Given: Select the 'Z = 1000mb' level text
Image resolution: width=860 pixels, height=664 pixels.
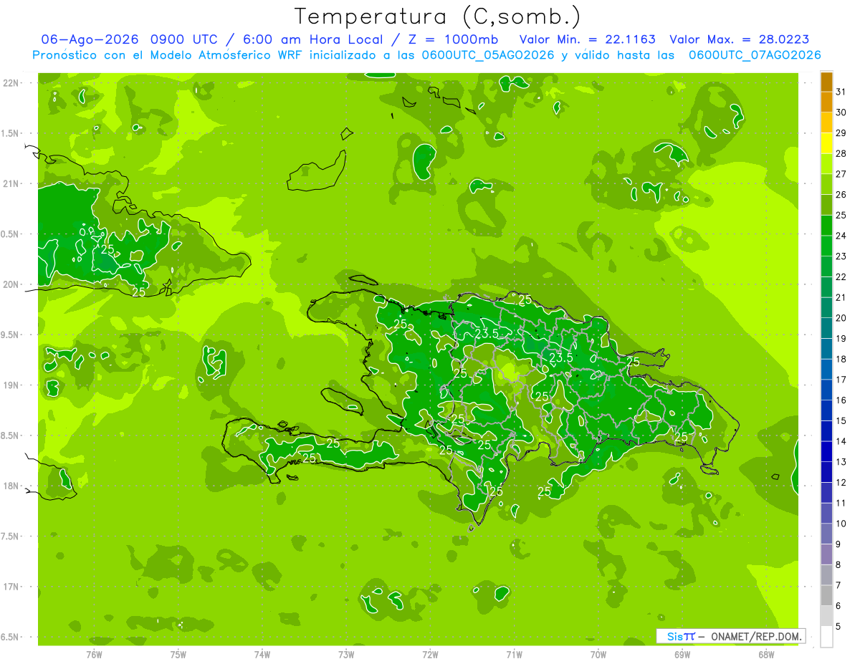Looking at the screenshot, I should pyautogui.click(x=452, y=39).
